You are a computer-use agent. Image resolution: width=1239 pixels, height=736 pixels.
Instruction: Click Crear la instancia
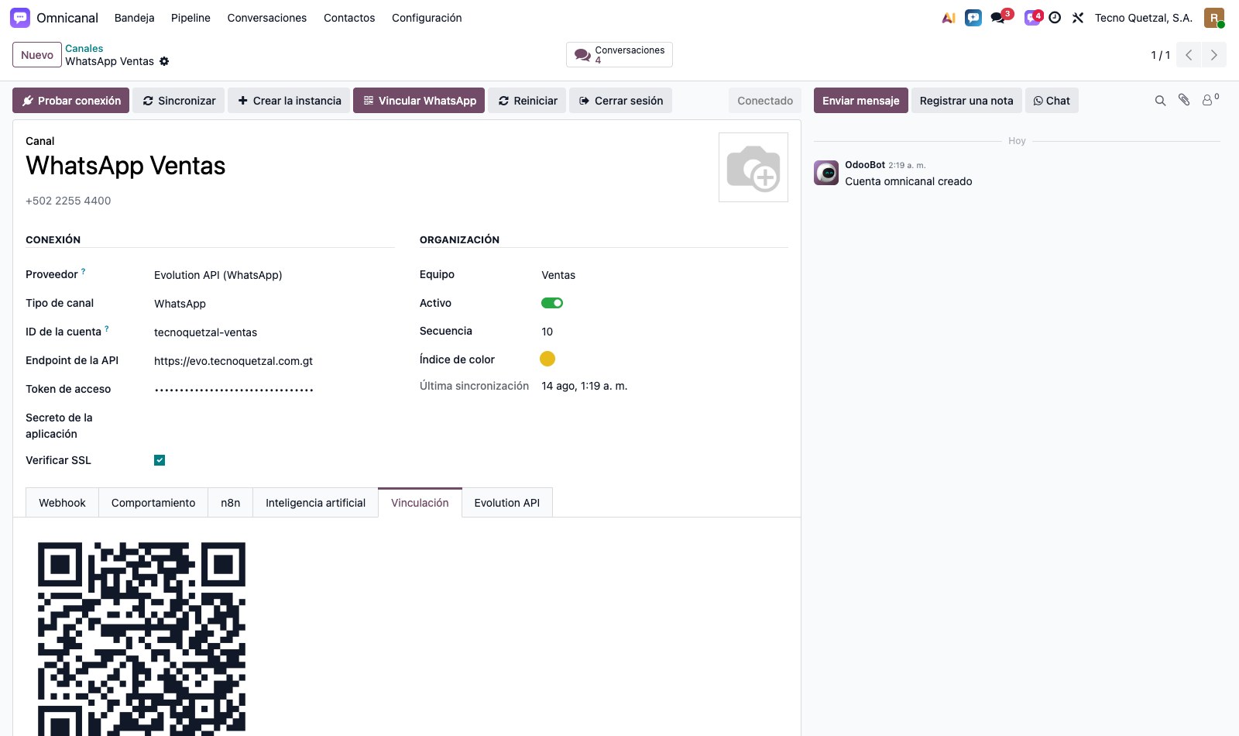pyautogui.click(x=289, y=101)
